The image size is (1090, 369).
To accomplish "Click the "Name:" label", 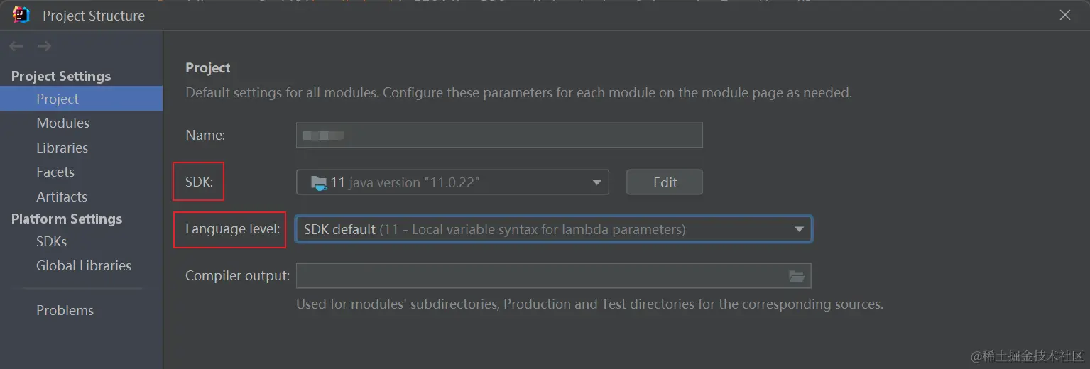I will tap(205, 134).
